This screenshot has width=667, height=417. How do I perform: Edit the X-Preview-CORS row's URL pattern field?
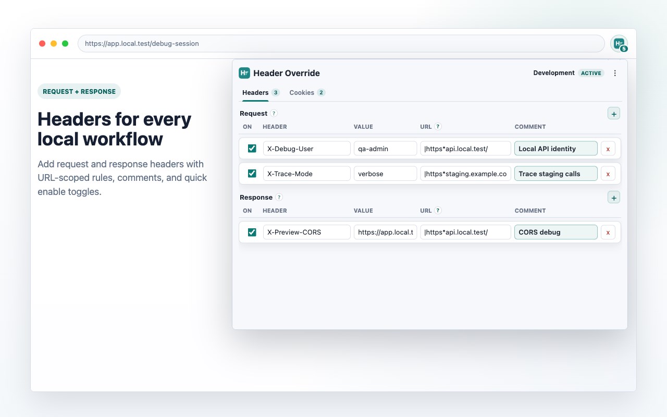(466, 232)
